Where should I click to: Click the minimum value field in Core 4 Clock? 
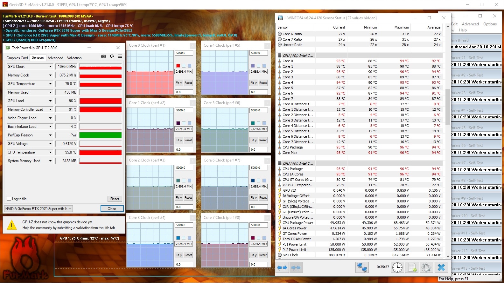point(259,92)
